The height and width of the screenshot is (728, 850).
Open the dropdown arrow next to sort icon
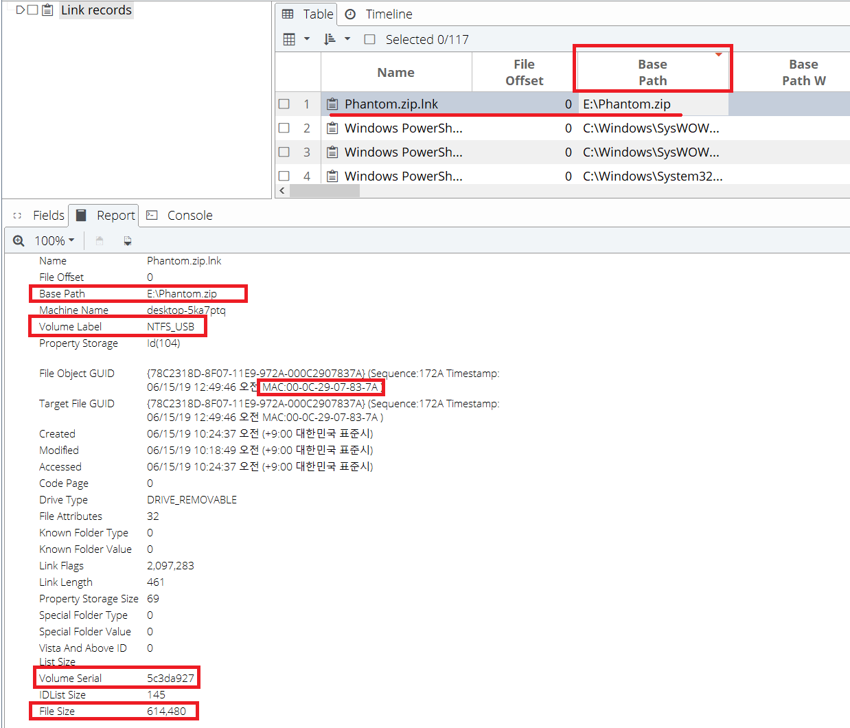coord(347,39)
